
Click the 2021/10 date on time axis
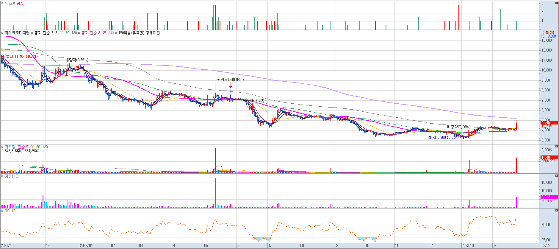point(7,246)
